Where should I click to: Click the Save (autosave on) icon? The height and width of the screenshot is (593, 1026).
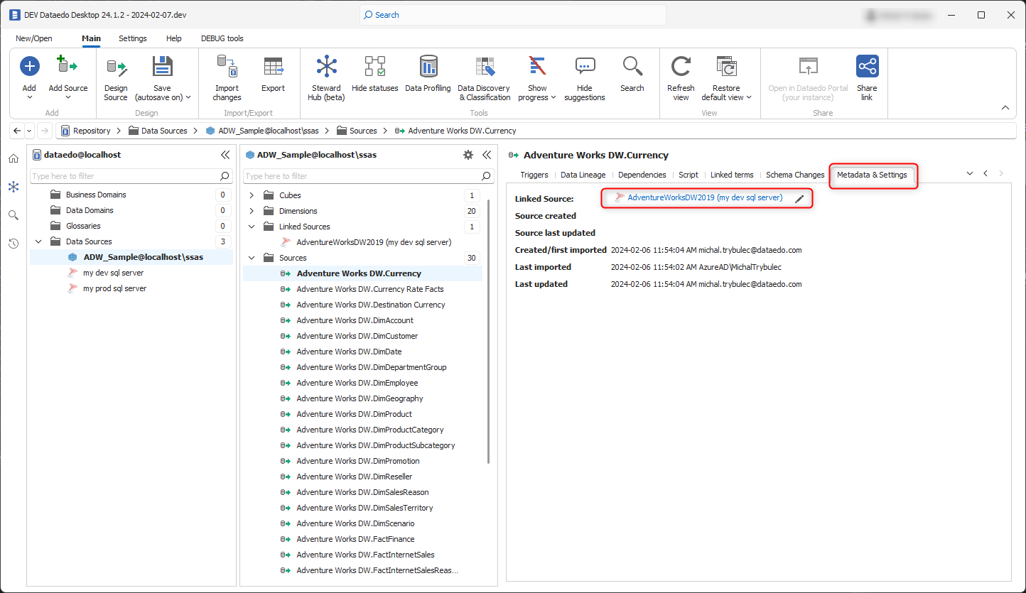click(x=163, y=67)
